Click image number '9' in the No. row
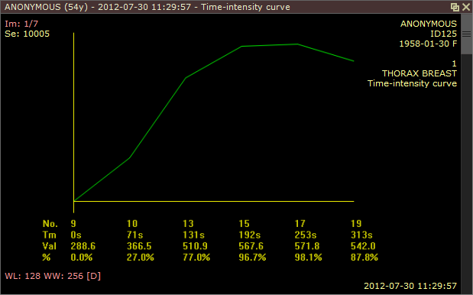Image resolution: width=473 pixels, height=295 pixels. [x=73, y=223]
